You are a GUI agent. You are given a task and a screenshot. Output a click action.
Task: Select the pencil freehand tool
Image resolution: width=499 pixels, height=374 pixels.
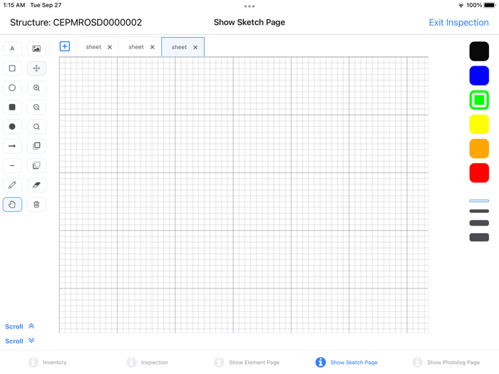click(x=12, y=185)
